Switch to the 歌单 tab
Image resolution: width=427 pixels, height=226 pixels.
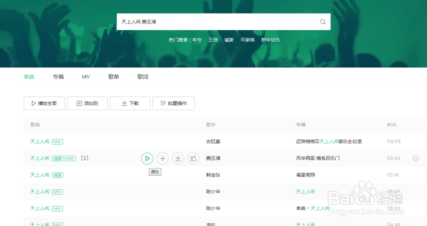(114, 77)
